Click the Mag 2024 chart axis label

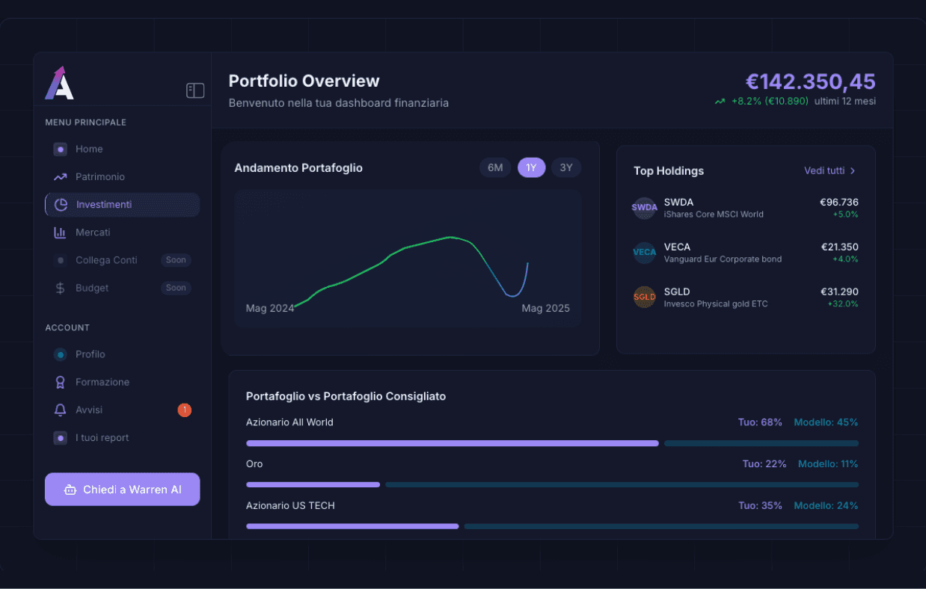pos(270,309)
